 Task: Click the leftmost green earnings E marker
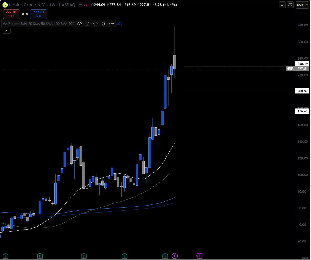click(x=5, y=256)
